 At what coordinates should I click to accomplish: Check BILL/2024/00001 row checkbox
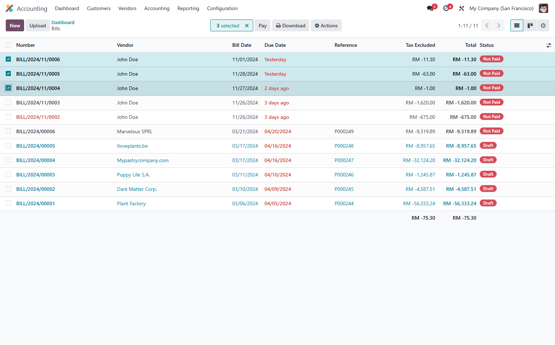(x=8, y=203)
